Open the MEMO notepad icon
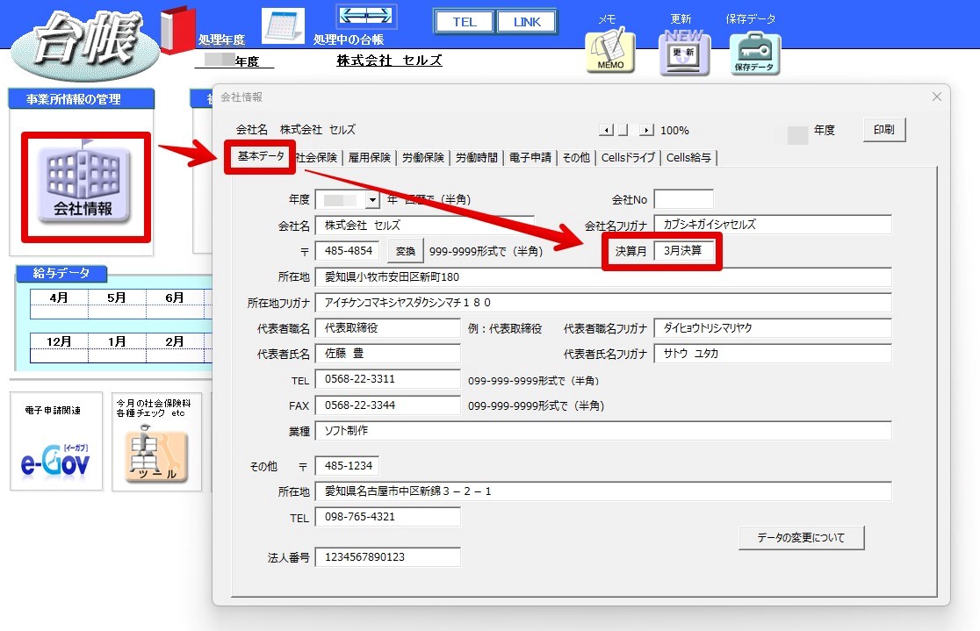Viewport: 980px width, 631px height. (x=610, y=51)
